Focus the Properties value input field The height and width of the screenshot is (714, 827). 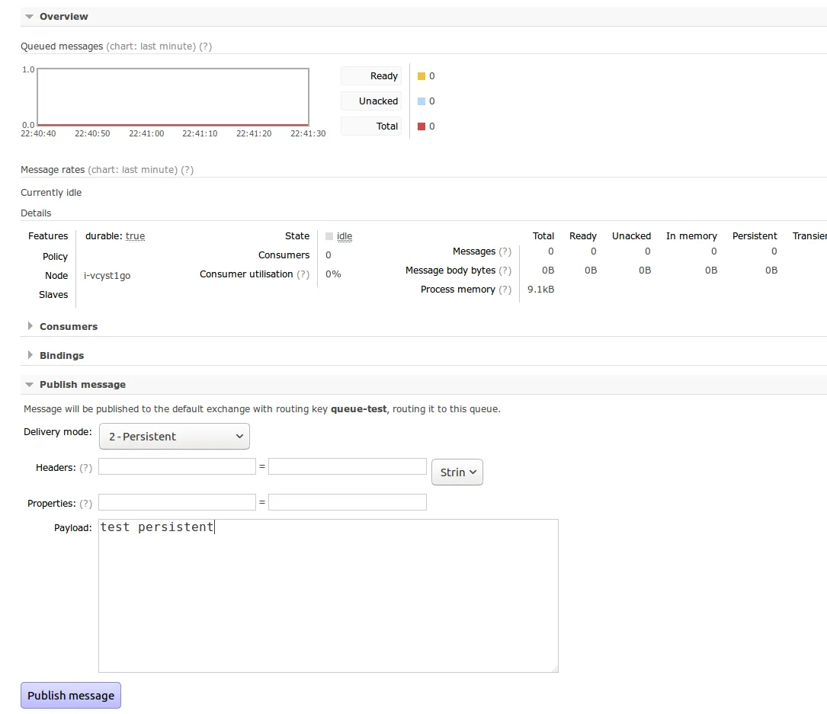347,502
